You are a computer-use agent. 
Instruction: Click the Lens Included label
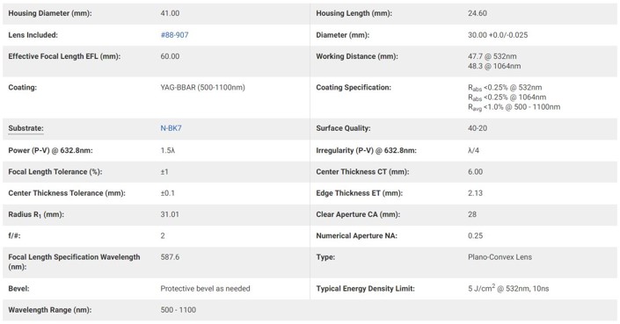[33, 35]
